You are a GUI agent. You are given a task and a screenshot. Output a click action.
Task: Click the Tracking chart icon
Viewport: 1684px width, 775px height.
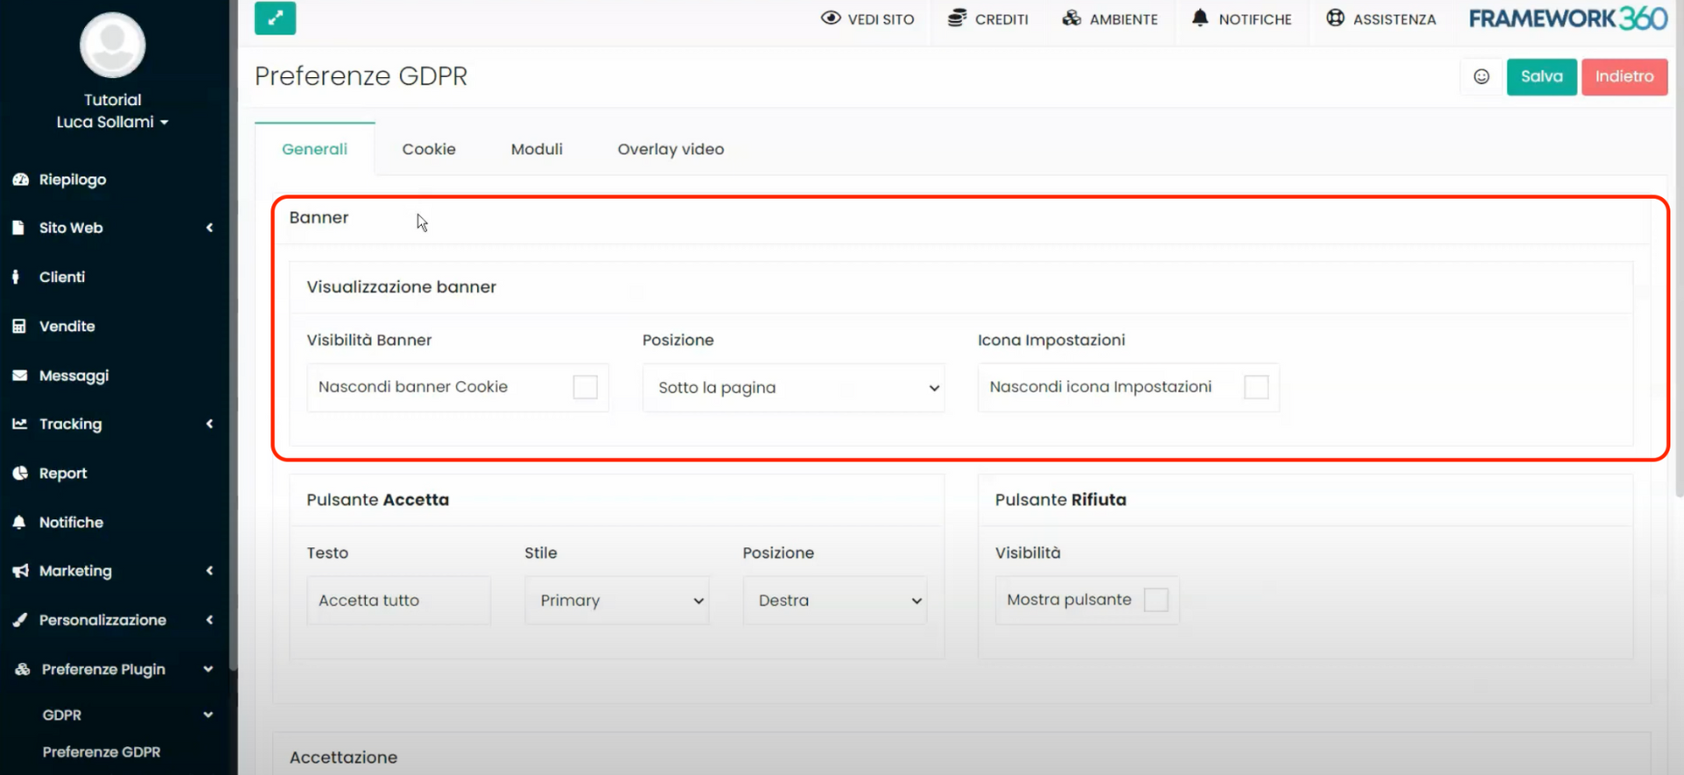19,424
